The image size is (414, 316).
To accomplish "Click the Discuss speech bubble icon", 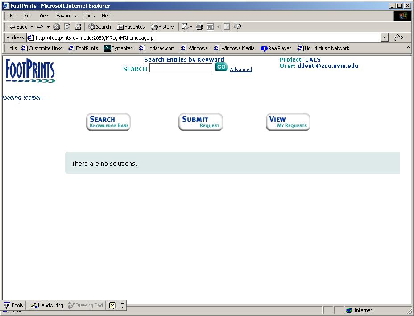I will (237, 27).
